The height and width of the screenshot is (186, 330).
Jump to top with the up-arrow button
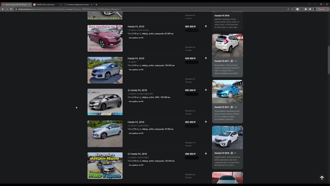pos(322,178)
